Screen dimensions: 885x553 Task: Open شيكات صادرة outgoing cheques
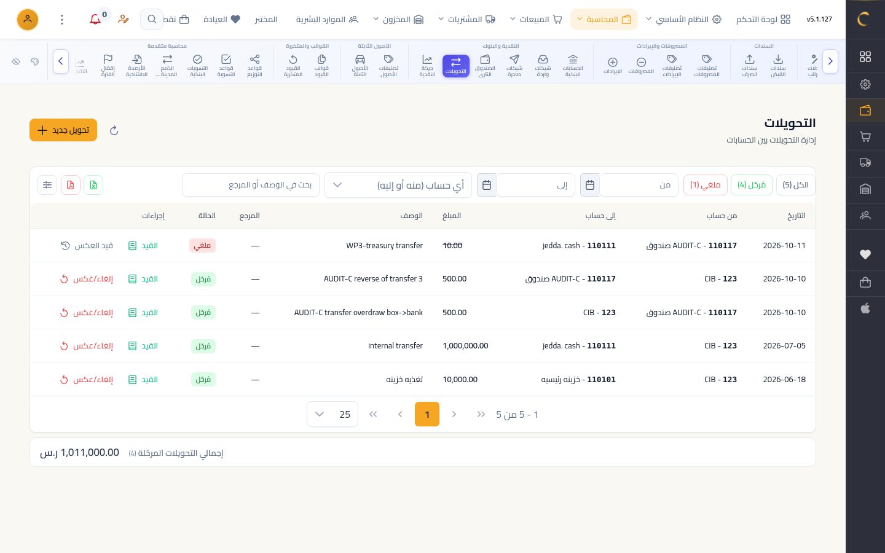[x=514, y=65]
